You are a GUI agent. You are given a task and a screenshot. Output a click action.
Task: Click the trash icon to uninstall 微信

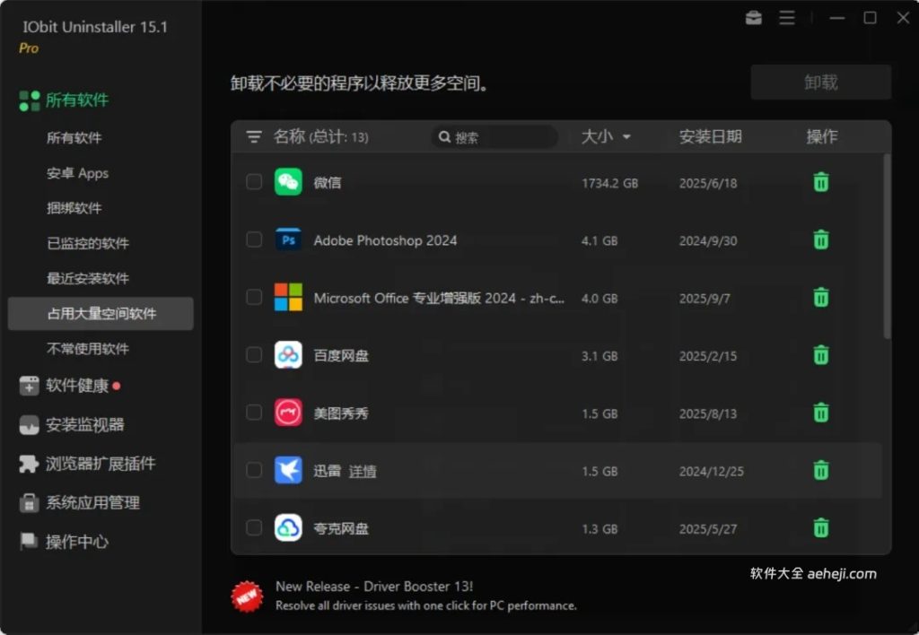[820, 181]
